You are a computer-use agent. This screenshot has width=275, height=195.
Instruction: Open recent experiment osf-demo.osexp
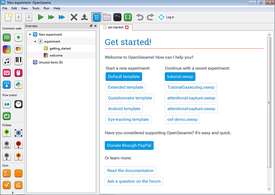pyautogui.click(x=183, y=119)
